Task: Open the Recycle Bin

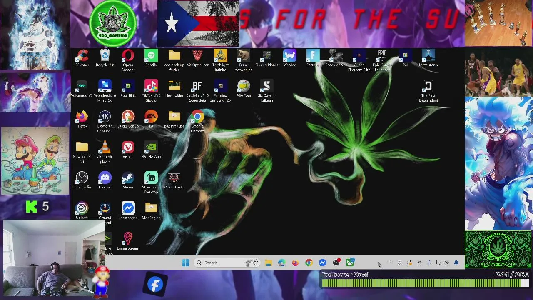Action: (105, 58)
